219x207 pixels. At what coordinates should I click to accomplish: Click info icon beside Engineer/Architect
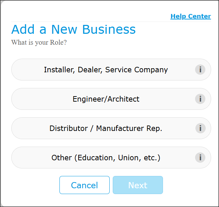tap(200, 99)
